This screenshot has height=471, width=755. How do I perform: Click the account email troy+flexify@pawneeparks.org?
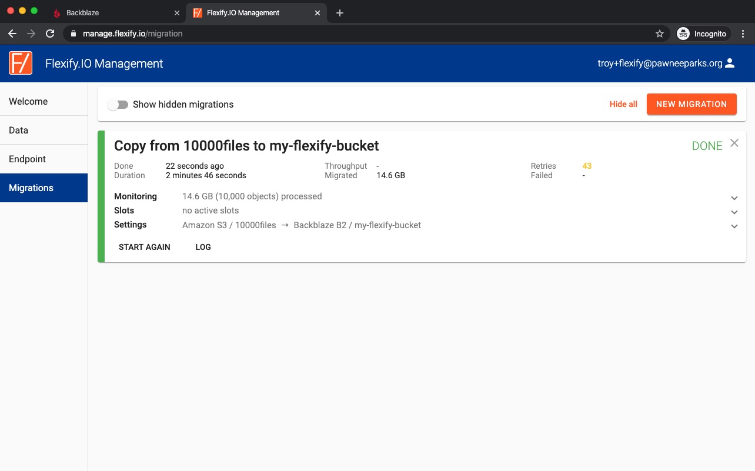click(660, 64)
